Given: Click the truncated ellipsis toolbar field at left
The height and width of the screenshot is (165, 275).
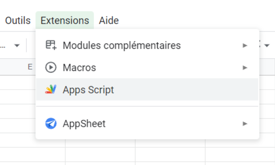Looking at the screenshot, I should click(x=3, y=46).
